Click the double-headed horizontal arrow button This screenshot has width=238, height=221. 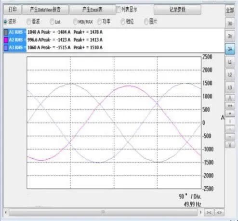click(x=230, y=106)
